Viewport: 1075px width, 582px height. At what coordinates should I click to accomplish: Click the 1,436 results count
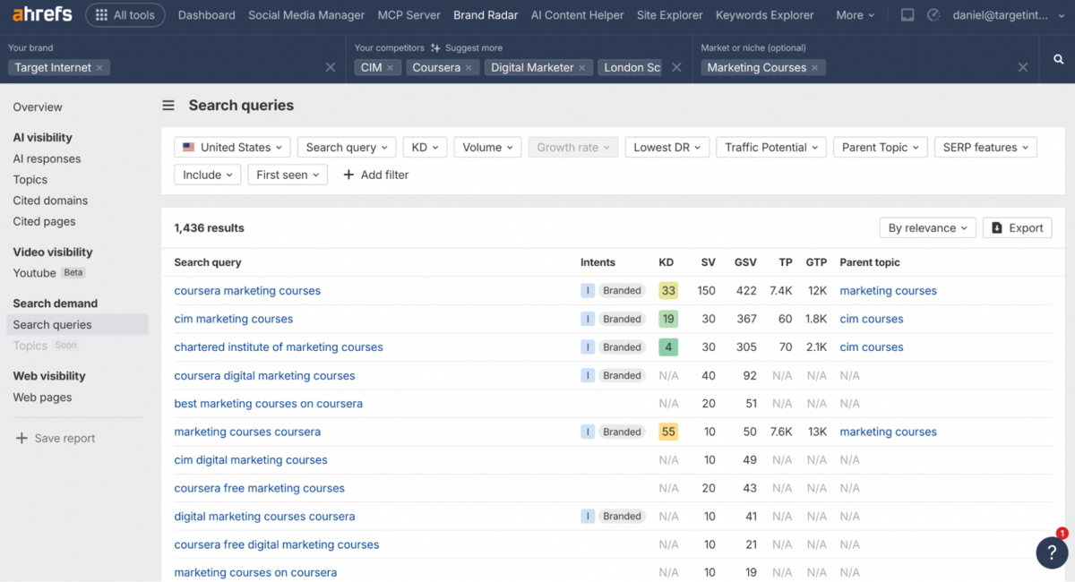(x=210, y=228)
